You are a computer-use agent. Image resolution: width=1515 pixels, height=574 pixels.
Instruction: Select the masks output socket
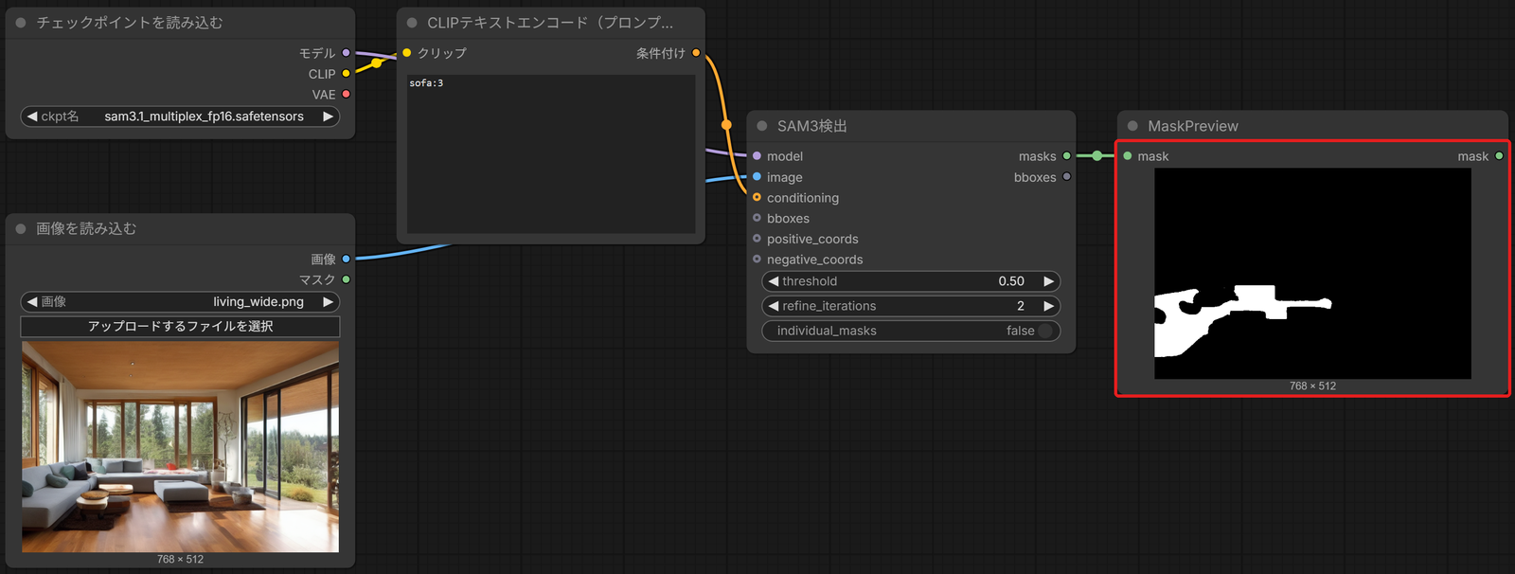click(x=1067, y=156)
